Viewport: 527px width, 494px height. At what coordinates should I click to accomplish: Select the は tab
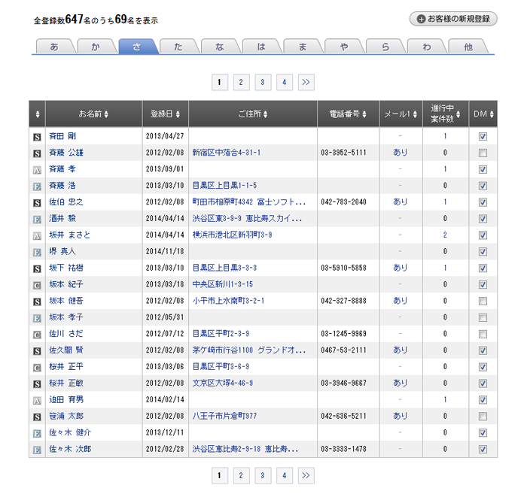260,47
